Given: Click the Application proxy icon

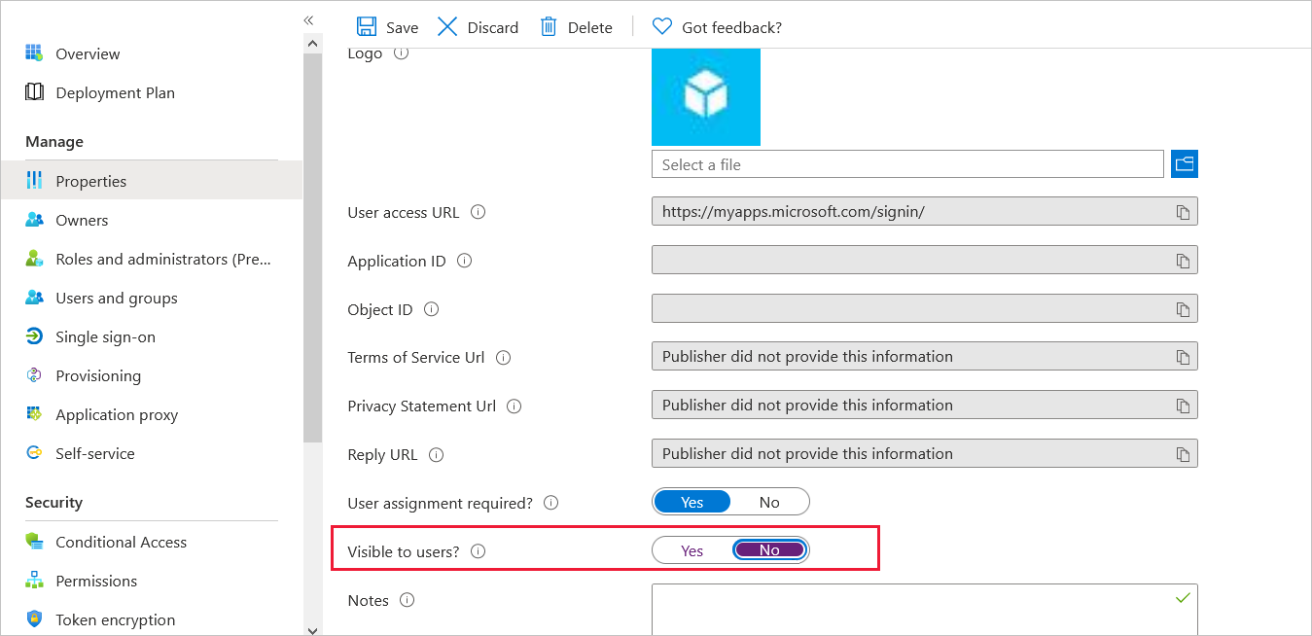Looking at the screenshot, I should (34, 414).
